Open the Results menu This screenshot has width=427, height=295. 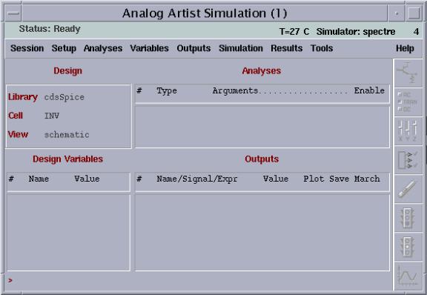pos(286,48)
